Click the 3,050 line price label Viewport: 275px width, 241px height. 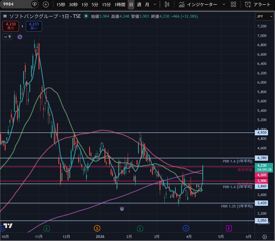(x=262, y=221)
